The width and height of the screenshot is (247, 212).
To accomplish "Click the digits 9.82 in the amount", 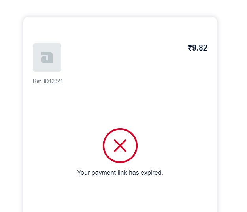I will click(200, 48).
